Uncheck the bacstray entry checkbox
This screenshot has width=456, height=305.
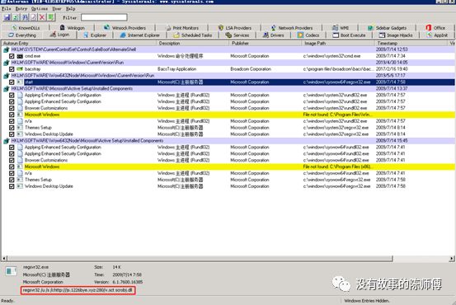click(x=12, y=69)
